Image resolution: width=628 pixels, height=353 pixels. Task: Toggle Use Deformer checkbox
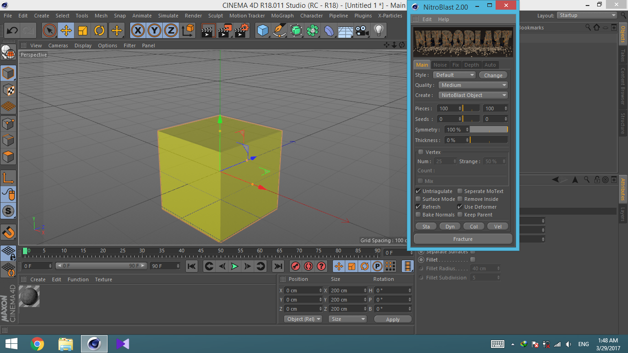(460, 207)
